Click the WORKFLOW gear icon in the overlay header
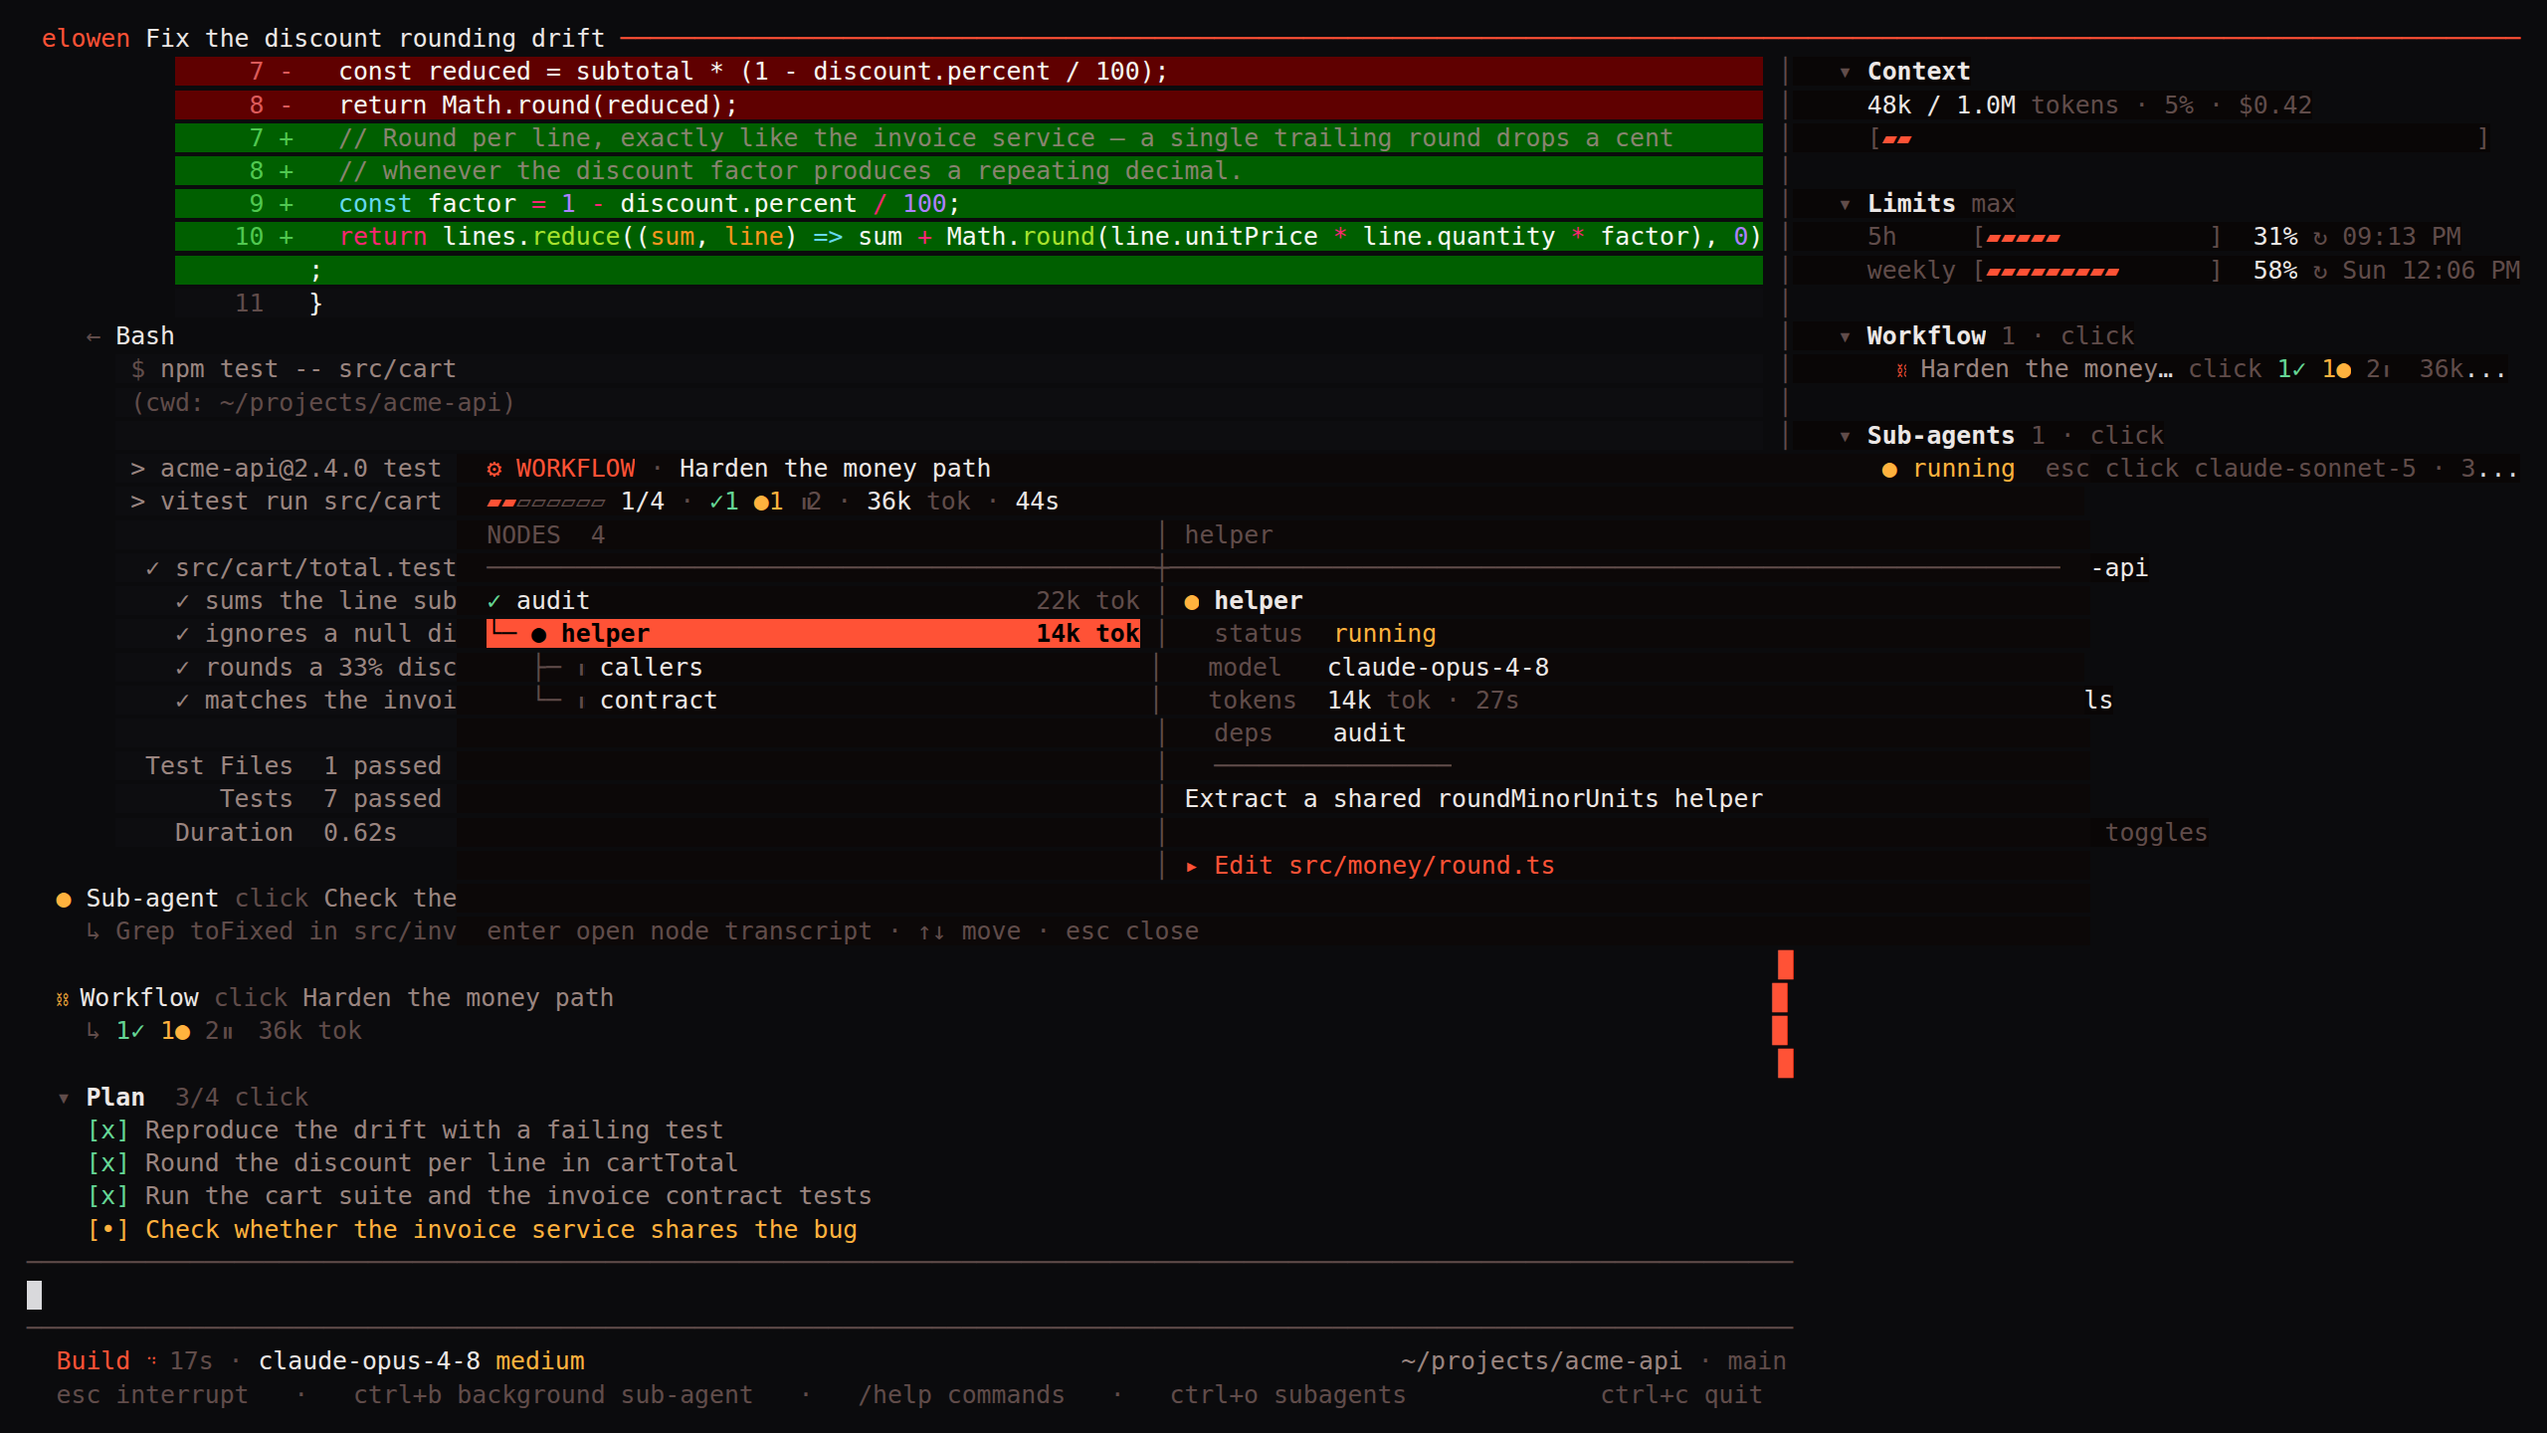The height and width of the screenshot is (1433, 2547). 494,469
